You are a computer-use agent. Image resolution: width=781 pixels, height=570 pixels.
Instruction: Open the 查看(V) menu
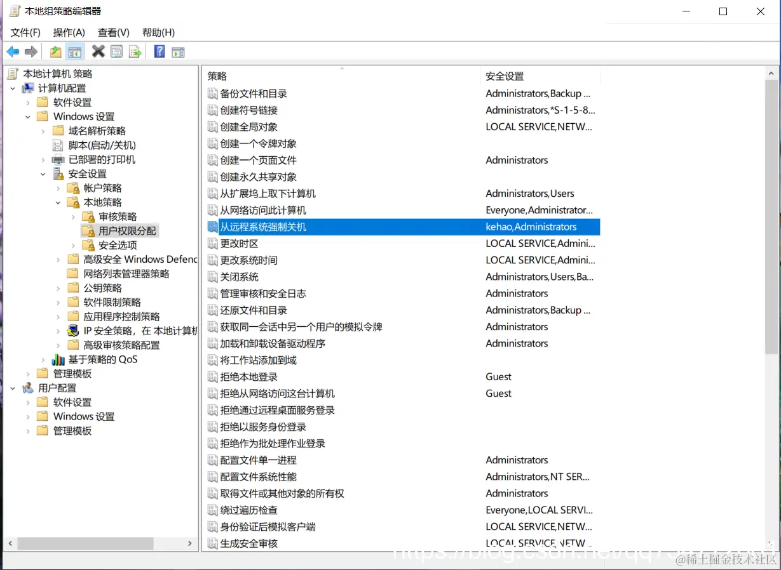[x=112, y=32]
